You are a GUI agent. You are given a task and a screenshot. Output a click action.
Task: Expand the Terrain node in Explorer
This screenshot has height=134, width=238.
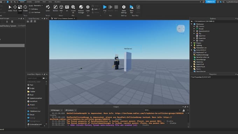(x=194, y=29)
